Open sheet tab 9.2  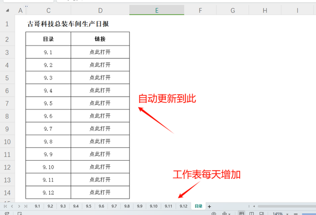coord(50,206)
